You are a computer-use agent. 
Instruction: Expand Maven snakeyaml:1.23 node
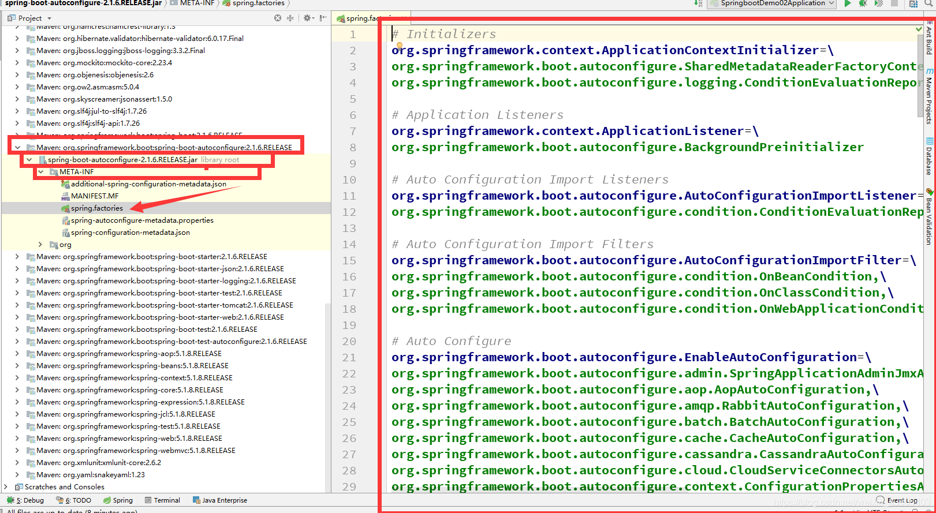(17, 475)
